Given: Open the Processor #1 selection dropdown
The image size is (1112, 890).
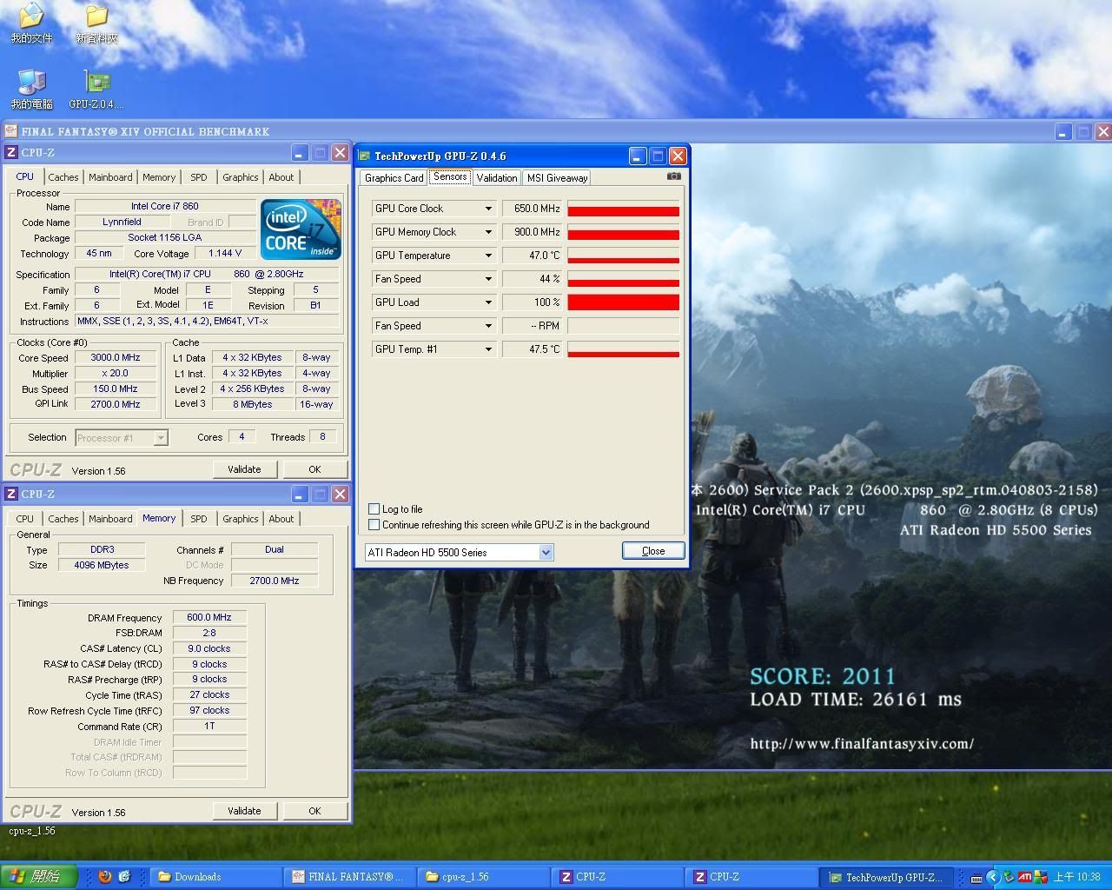Looking at the screenshot, I should [x=122, y=438].
